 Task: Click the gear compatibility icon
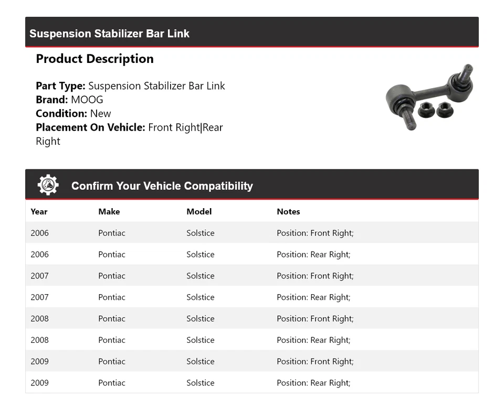click(x=48, y=185)
